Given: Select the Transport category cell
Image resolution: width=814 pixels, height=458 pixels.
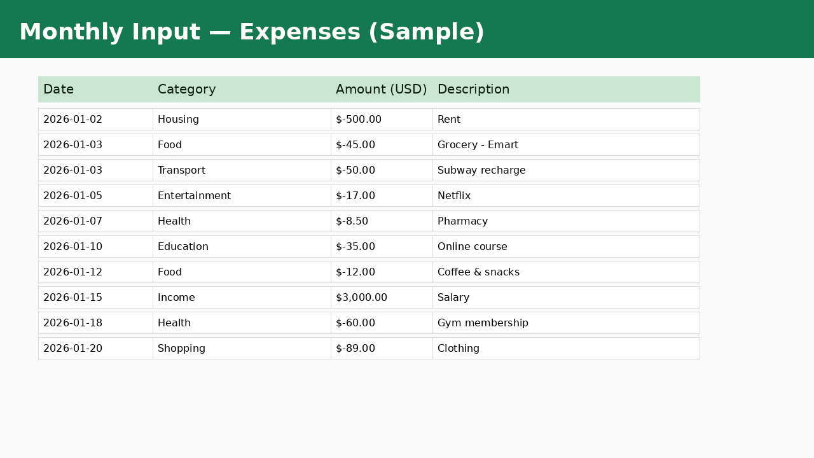Looking at the screenshot, I should click(x=181, y=170).
